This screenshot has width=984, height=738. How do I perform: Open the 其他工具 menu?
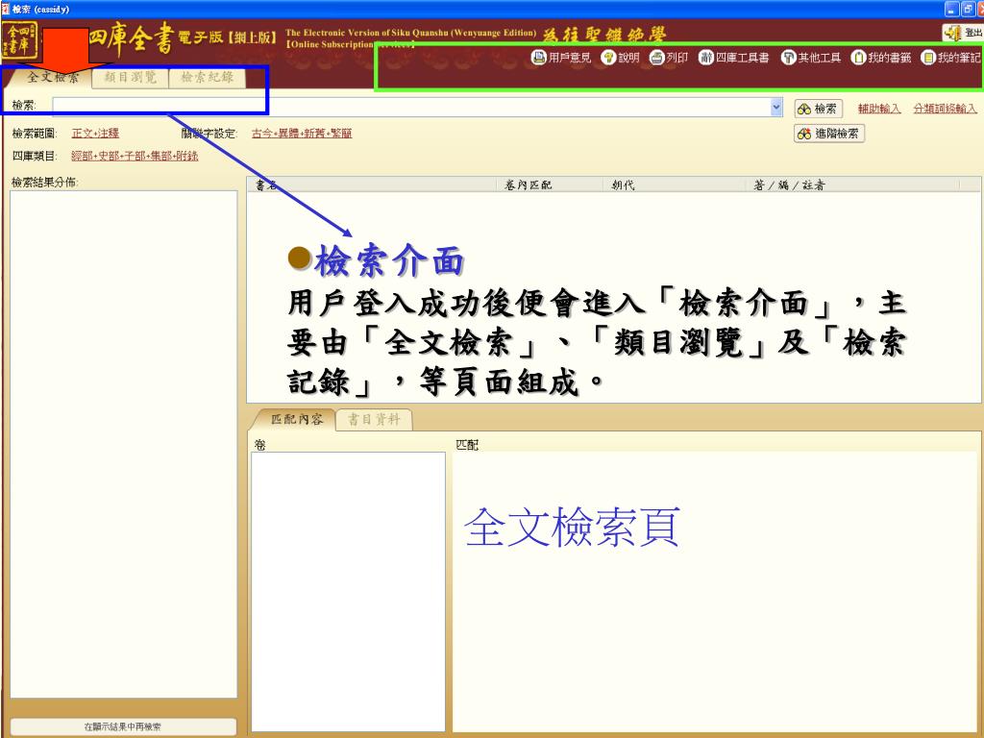click(x=811, y=58)
